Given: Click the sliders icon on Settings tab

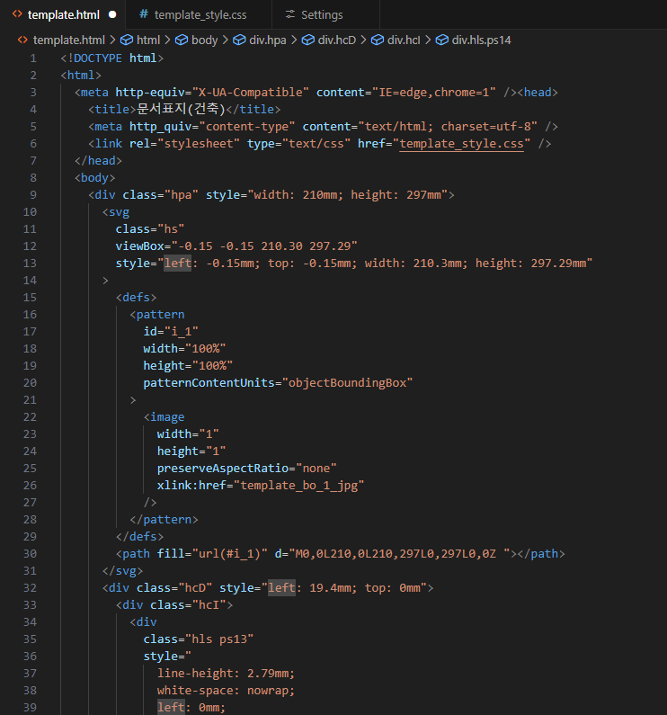Looking at the screenshot, I should [290, 14].
